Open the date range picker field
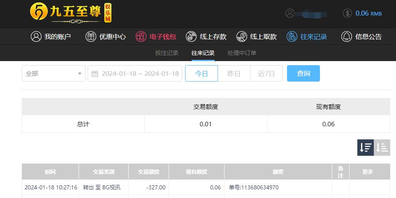 point(135,73)
